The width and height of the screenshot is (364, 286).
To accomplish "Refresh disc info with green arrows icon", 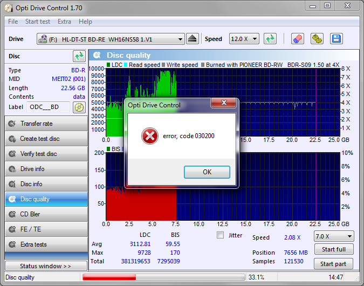I will [x=79, y=56].
